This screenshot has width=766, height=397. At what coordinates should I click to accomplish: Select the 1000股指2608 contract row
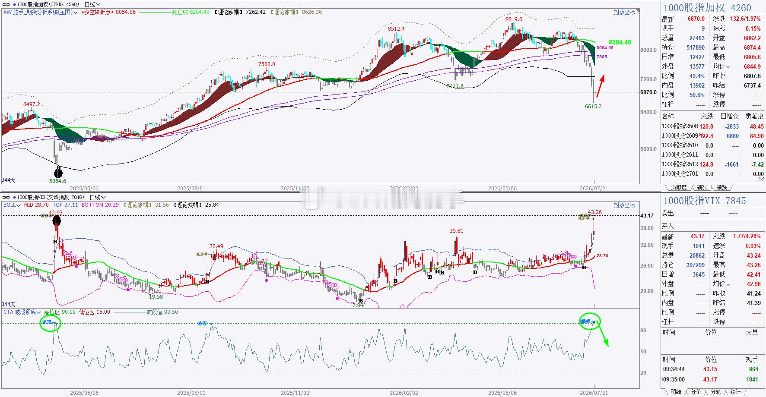713,126
